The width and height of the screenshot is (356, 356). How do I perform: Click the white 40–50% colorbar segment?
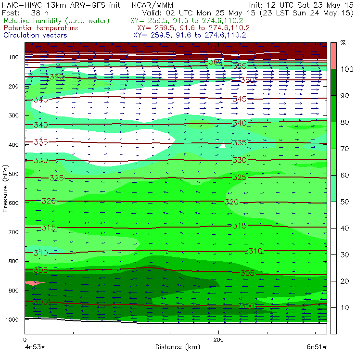click(333, 215)
